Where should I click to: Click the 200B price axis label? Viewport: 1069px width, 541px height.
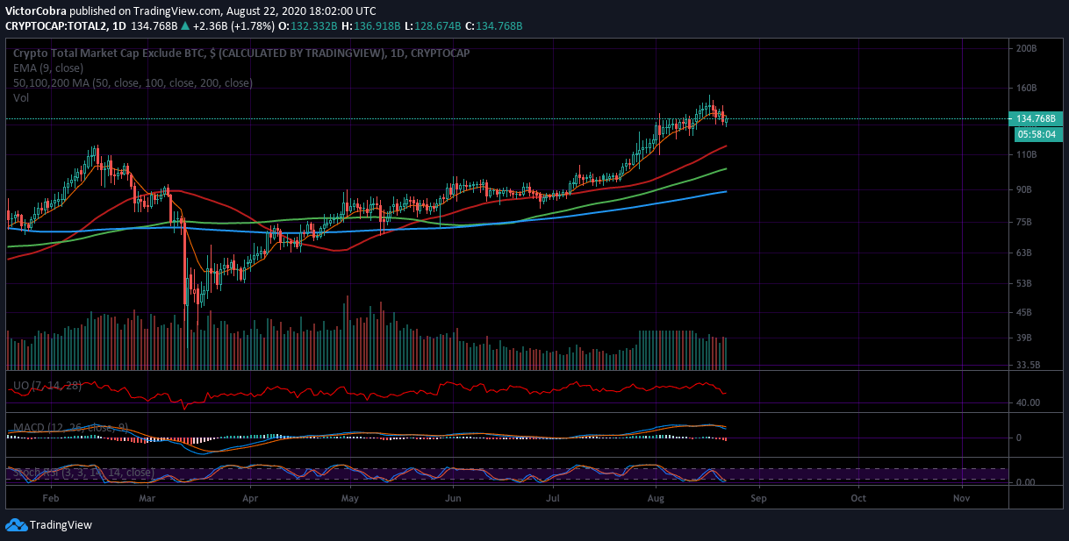[x=1026, y=48]
